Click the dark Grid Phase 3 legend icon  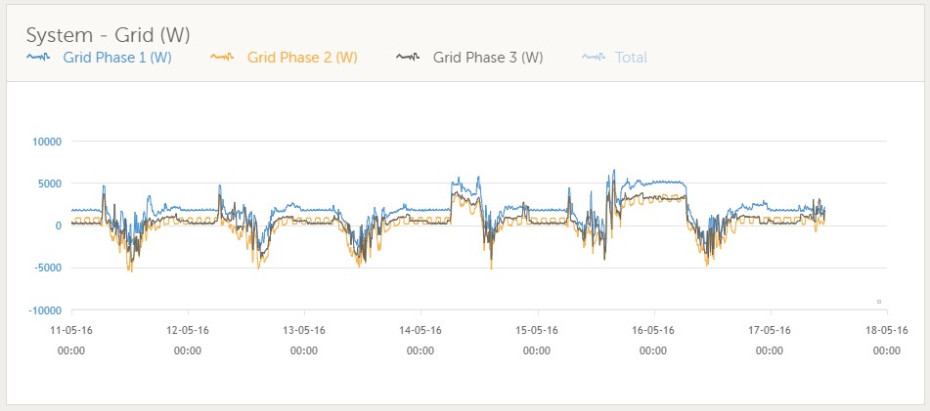coord(408,58)
